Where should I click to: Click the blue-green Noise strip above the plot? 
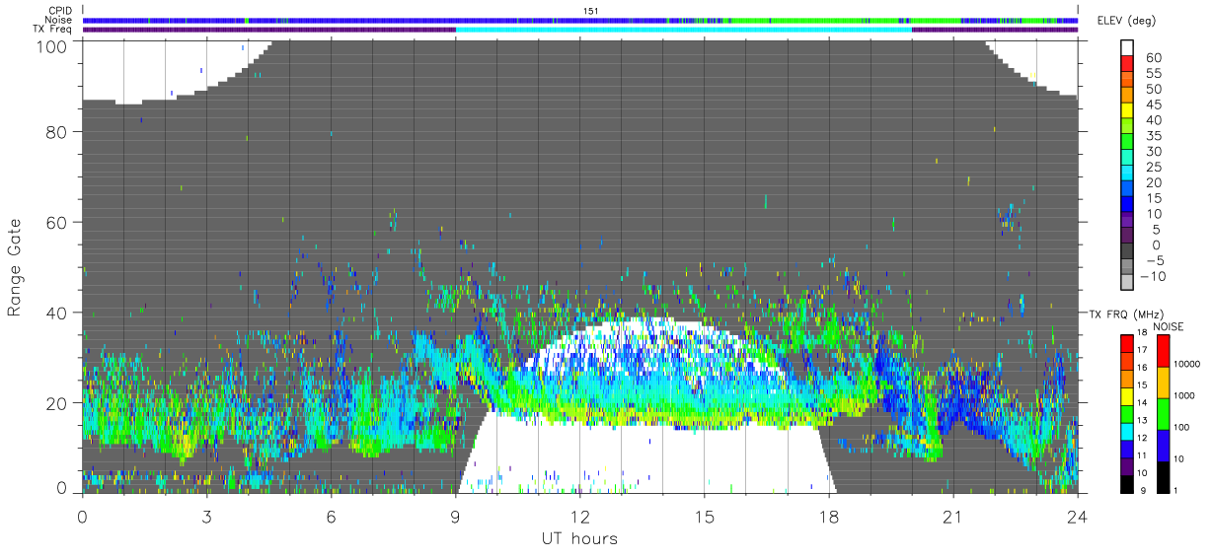click(x=579, y=20)
